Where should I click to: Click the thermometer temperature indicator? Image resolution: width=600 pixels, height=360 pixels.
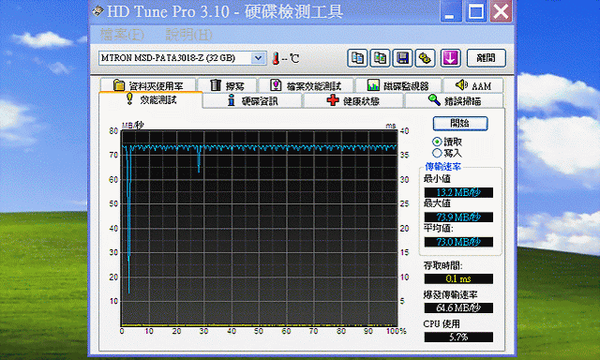276,58
